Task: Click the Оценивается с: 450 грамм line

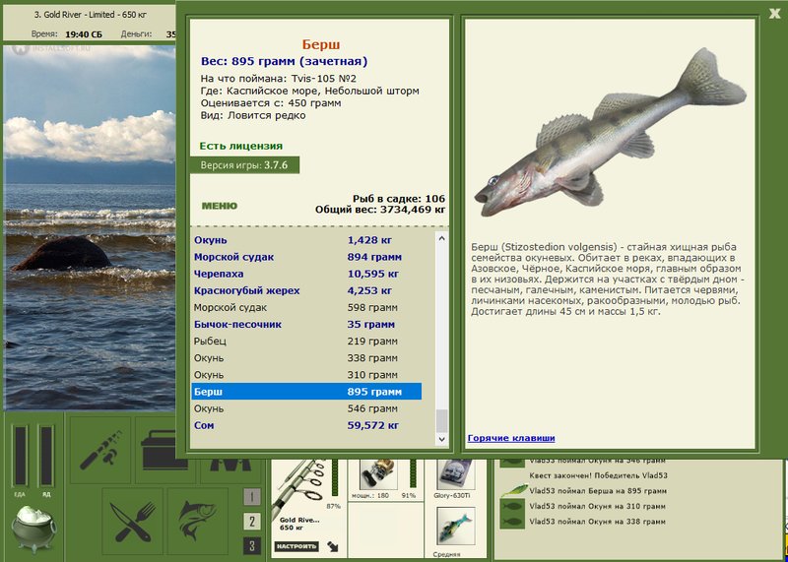Action: 270,103
